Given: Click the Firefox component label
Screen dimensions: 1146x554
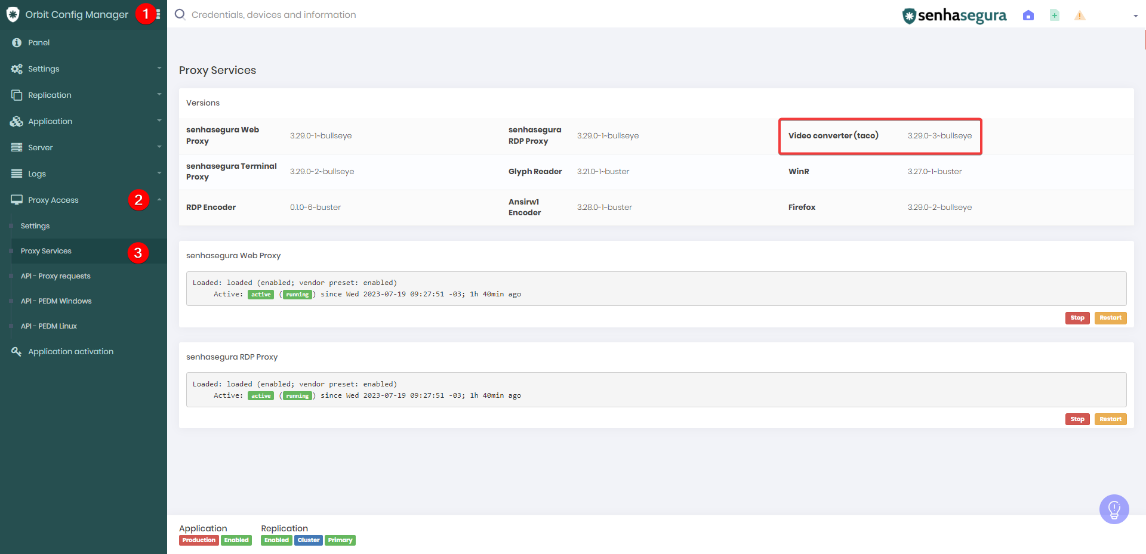Looking at the screenshot, I should (x=802, y=208).
